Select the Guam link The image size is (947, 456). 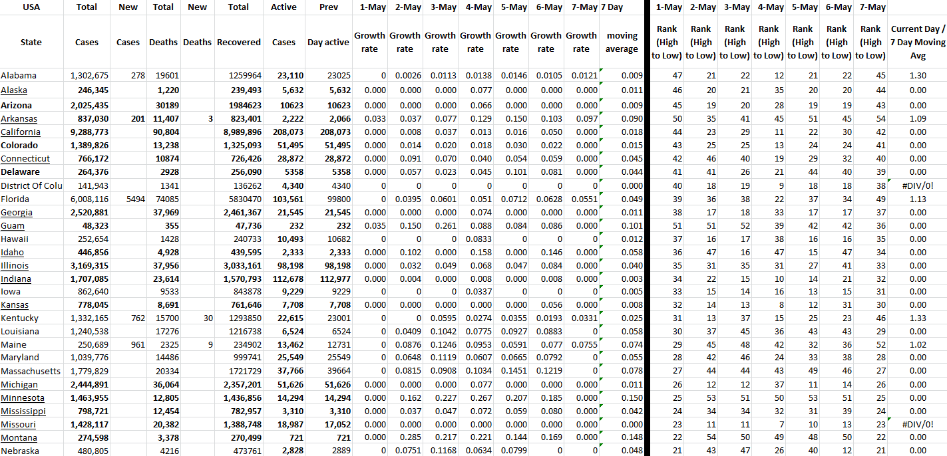tap(12, 226)
